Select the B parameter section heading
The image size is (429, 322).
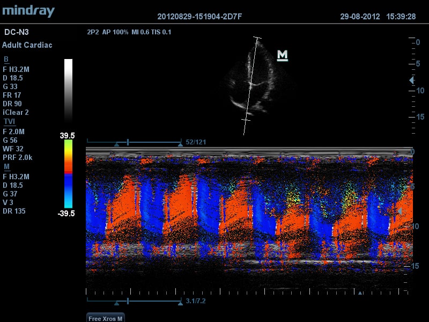(6, 60)
